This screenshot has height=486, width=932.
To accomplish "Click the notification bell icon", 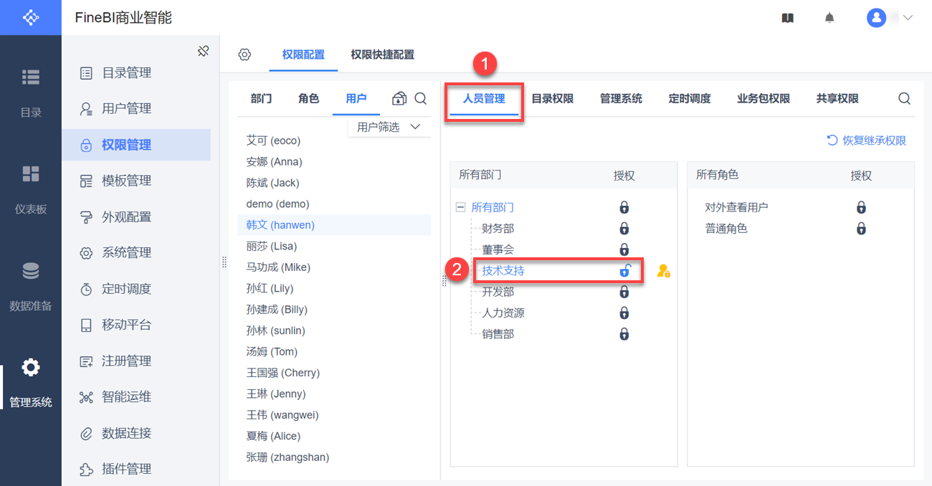I will click(829, 18).
